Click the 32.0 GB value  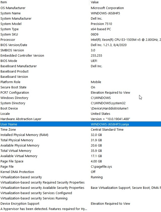pos(96,135)
